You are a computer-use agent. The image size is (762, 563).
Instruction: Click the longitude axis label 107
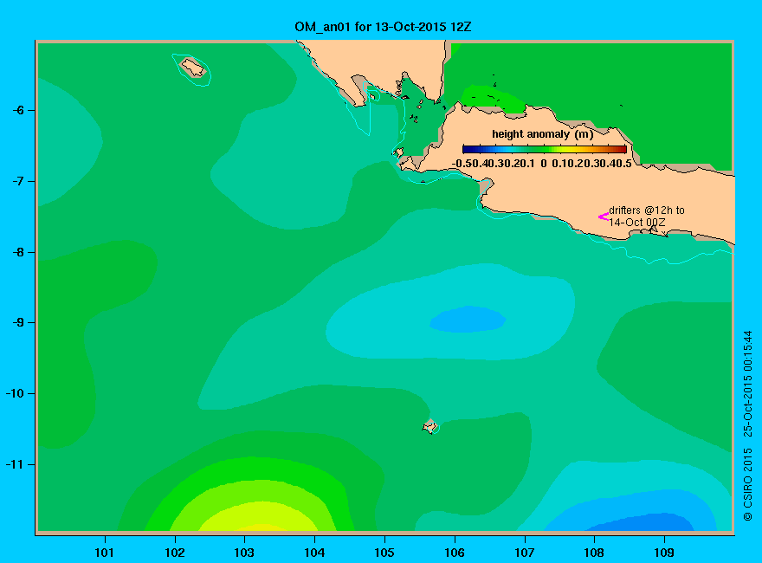tap(525, 553)
